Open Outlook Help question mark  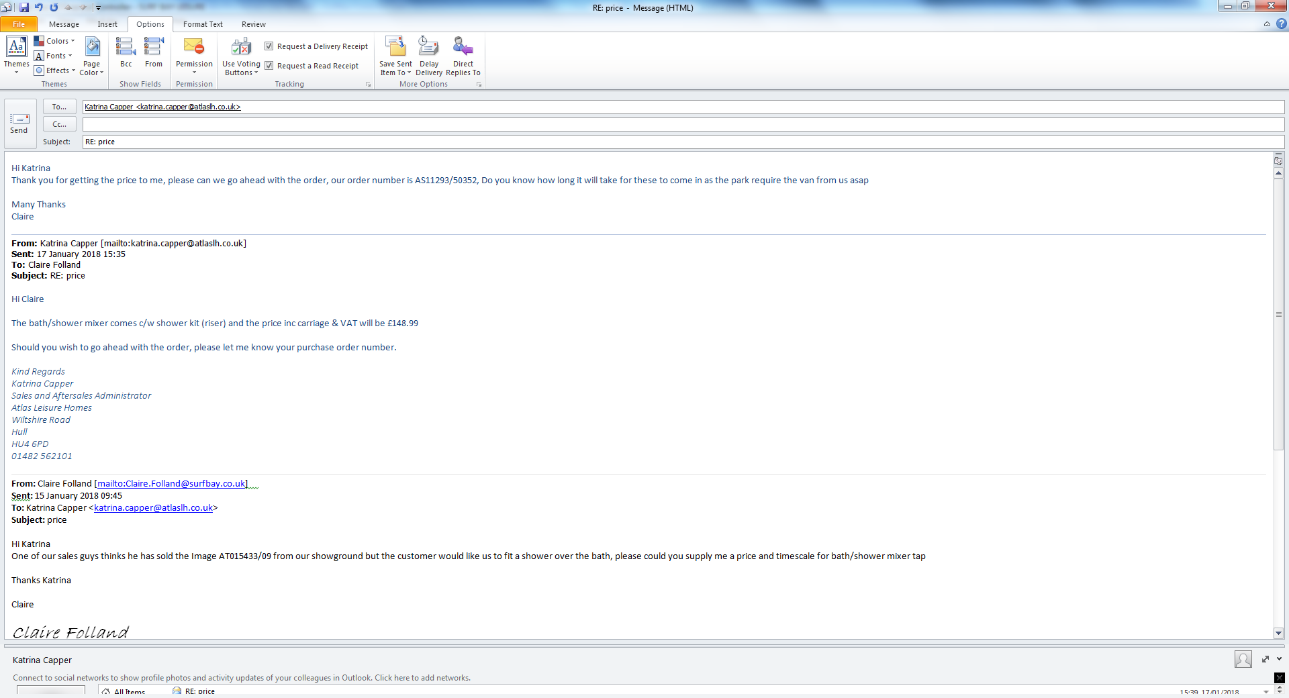[x=1281, y=24]
